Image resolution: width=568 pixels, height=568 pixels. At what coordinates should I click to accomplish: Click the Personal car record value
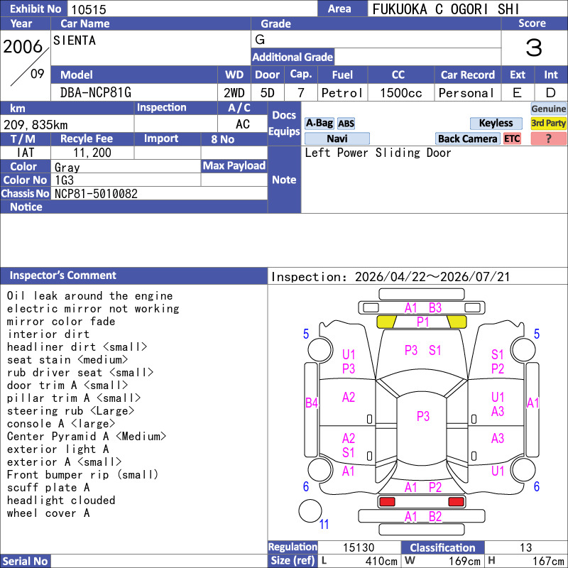[466, 93]
